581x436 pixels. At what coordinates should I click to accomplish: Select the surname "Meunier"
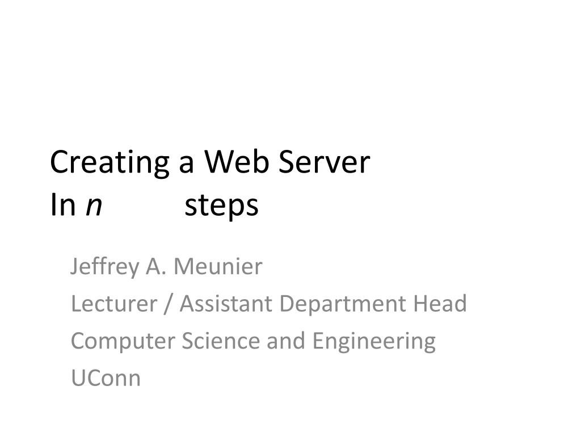[218, 266]
